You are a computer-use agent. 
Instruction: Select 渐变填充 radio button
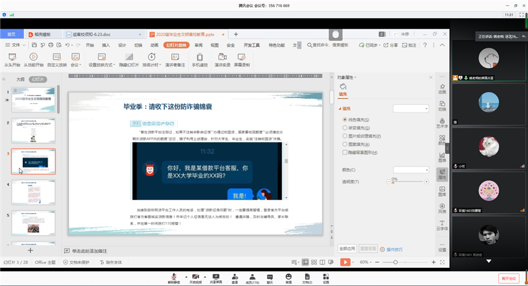pyautogui.click(x=345, y=127)
